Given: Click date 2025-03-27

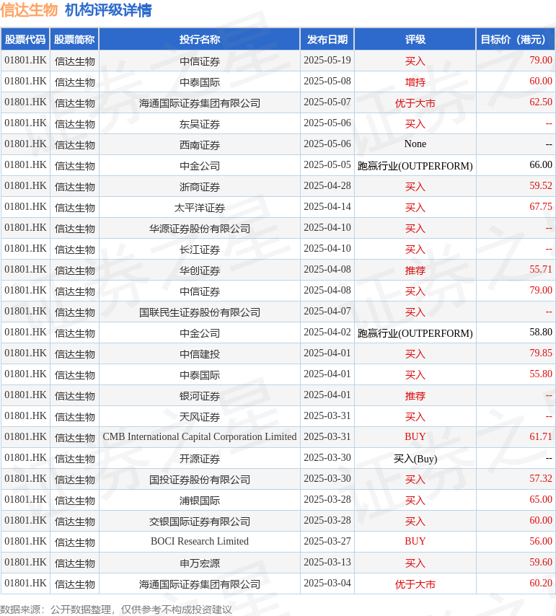Looking at the screenshot, I should 327,542.
